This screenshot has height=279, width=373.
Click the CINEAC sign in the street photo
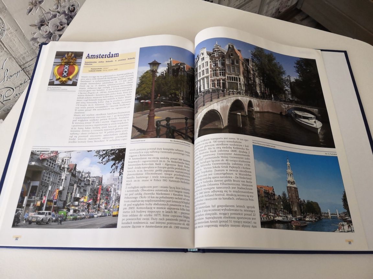[49, 155]
